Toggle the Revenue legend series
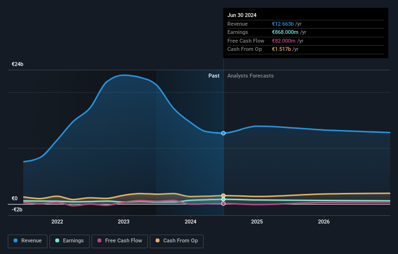Viewport: 398px width, 254px height. pyautogui.click(x=28, y=241)
